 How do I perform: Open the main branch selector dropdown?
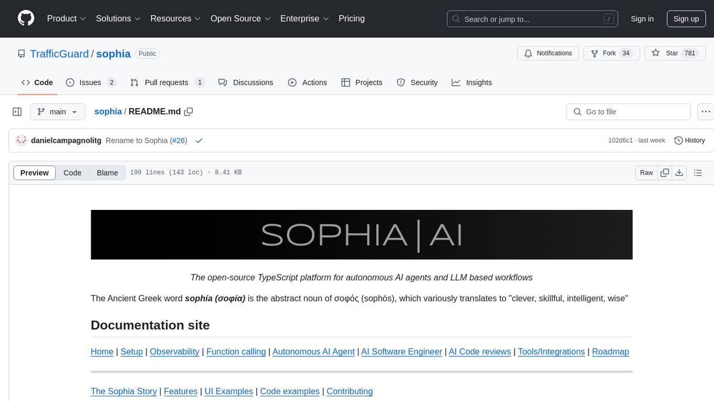(58, 112)
